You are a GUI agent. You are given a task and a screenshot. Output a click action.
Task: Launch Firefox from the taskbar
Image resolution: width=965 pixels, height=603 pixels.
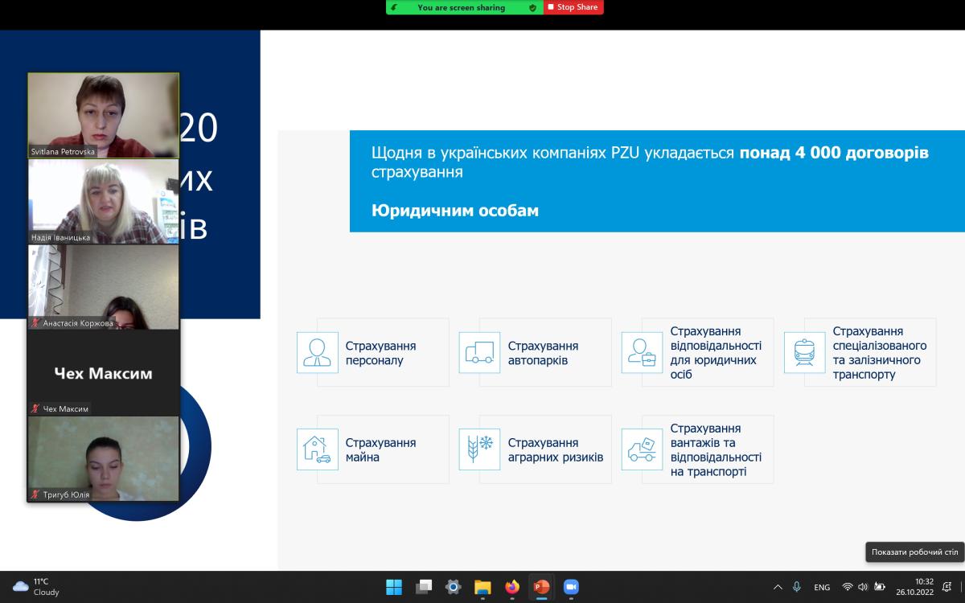point(512,587)
